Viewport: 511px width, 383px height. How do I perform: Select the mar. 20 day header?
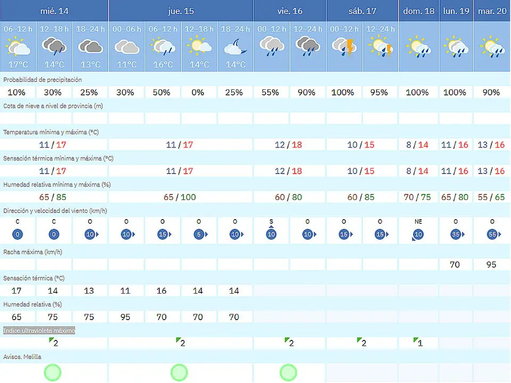(492, 11)
